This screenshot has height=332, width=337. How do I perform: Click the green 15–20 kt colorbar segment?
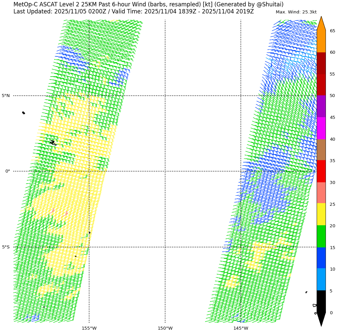pos(321,236)
